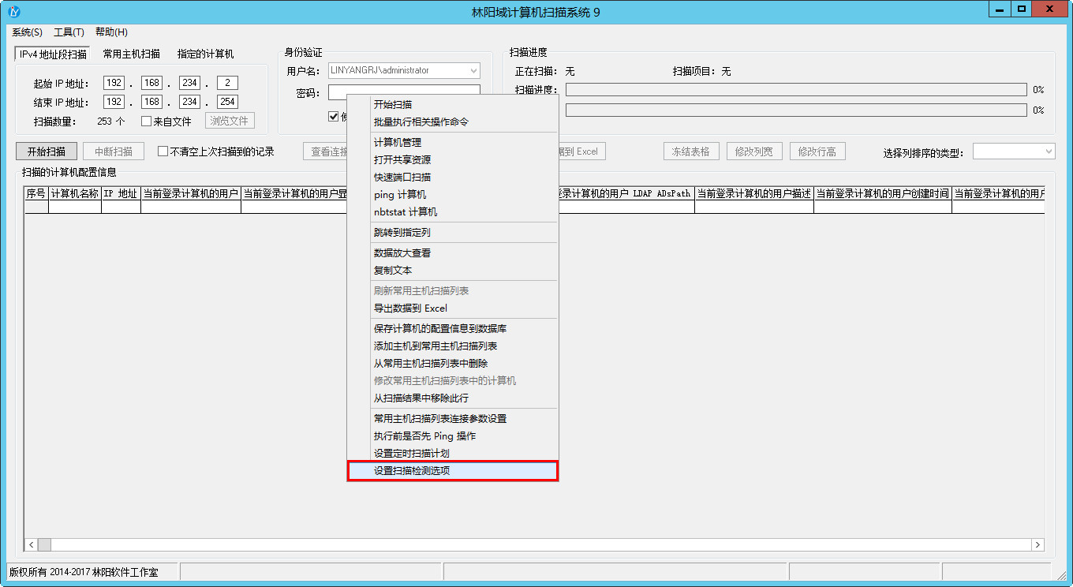Viewport: 1073px width, 587px height.
Task: Switch to 指定的计算机 tab
Action: 205,54
